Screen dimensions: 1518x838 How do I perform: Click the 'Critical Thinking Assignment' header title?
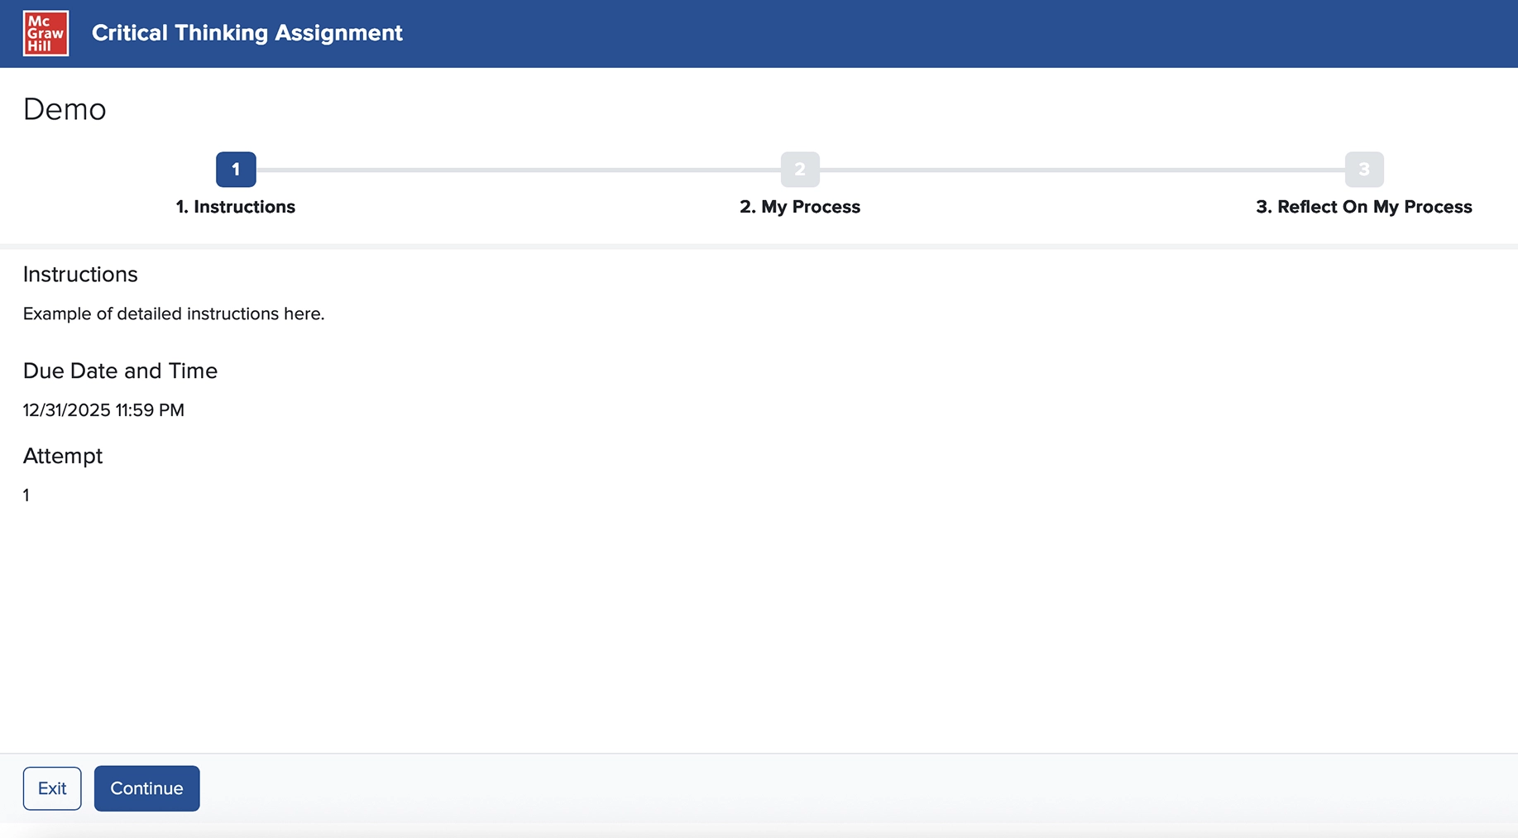click(x=247, y=33)
